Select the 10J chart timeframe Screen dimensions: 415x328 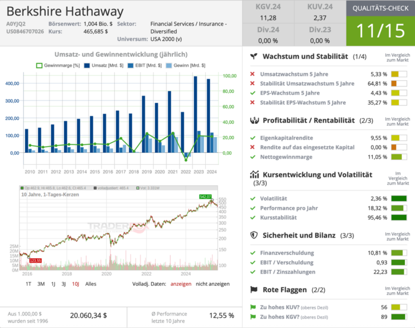click(x=76, y=284)
